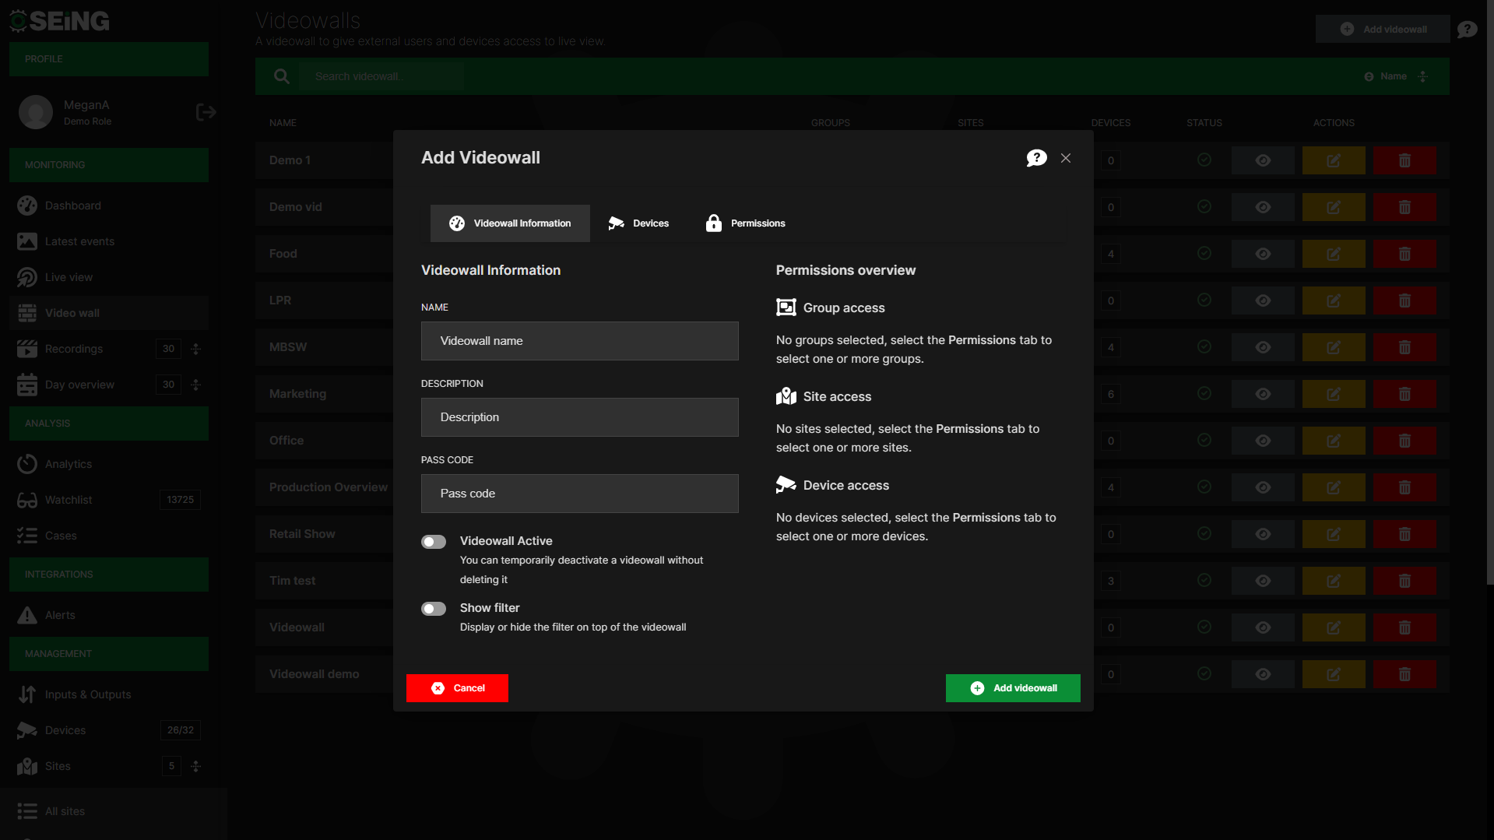
Task: Open MeganA profile avatar
Action: [x=36, y=113]
